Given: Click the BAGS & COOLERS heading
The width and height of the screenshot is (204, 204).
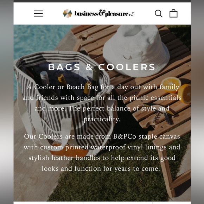Looking at the screenshot, I should point(102,67).
